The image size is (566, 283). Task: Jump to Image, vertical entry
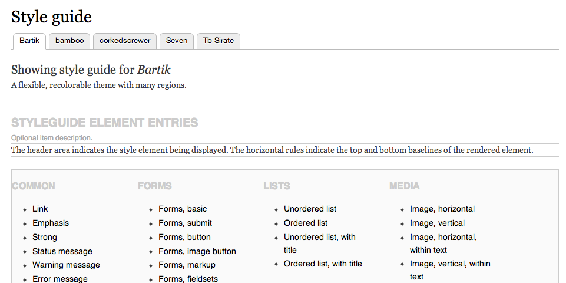click(x=437, y=223)
